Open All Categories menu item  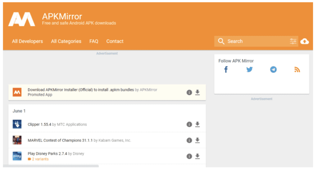click(66, 41)
